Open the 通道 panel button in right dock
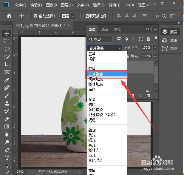 (170, 40)
